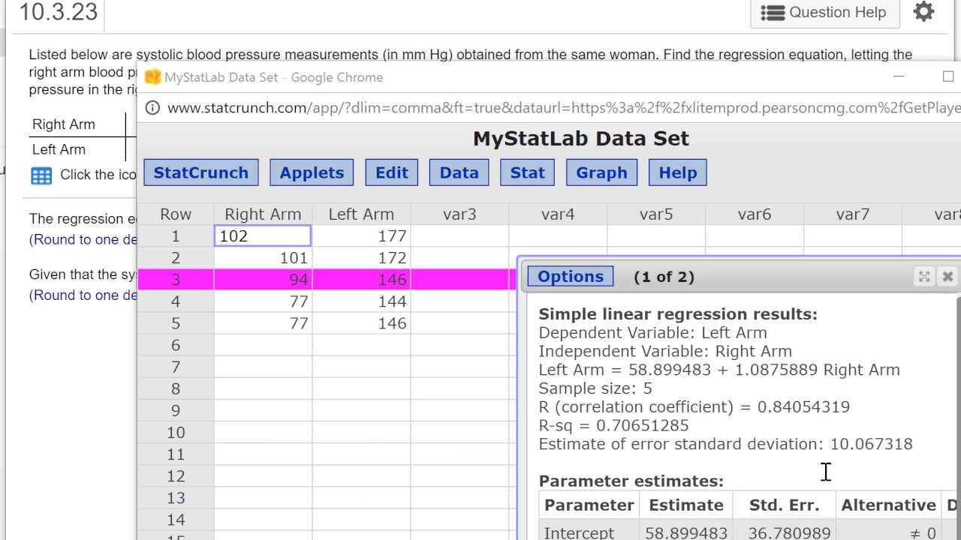Screen dimensions: 961x540
Task: Open the Help menu in StatCrunch
Action: click(677, 172)
